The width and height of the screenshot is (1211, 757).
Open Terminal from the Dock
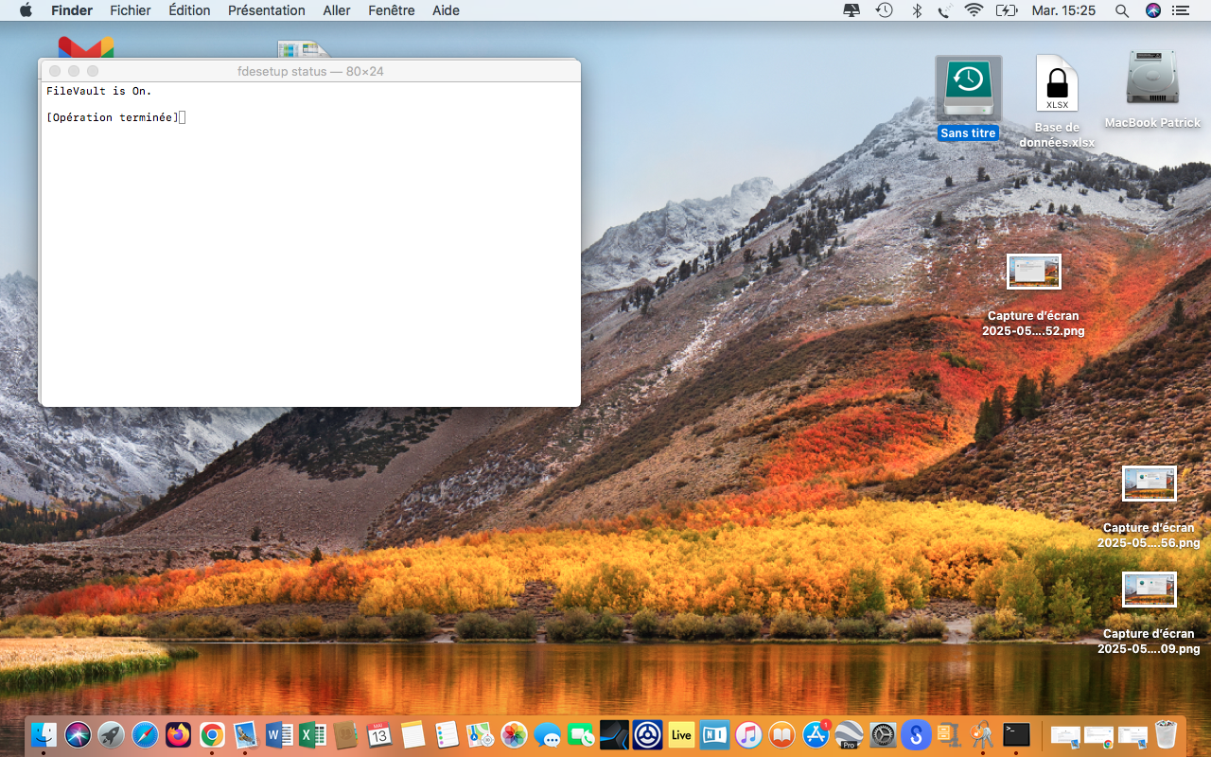(x=1016, y=734)
